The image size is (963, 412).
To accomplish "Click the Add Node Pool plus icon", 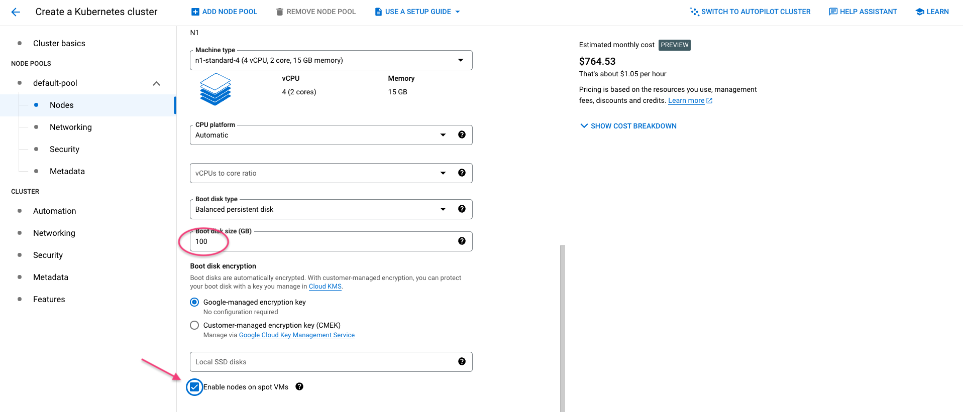I will (195, 12).
